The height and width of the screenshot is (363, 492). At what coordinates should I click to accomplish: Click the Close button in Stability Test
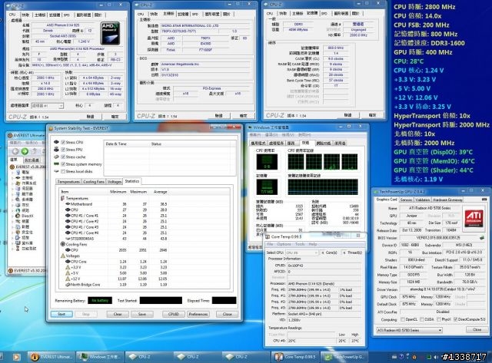pos(228,314)
